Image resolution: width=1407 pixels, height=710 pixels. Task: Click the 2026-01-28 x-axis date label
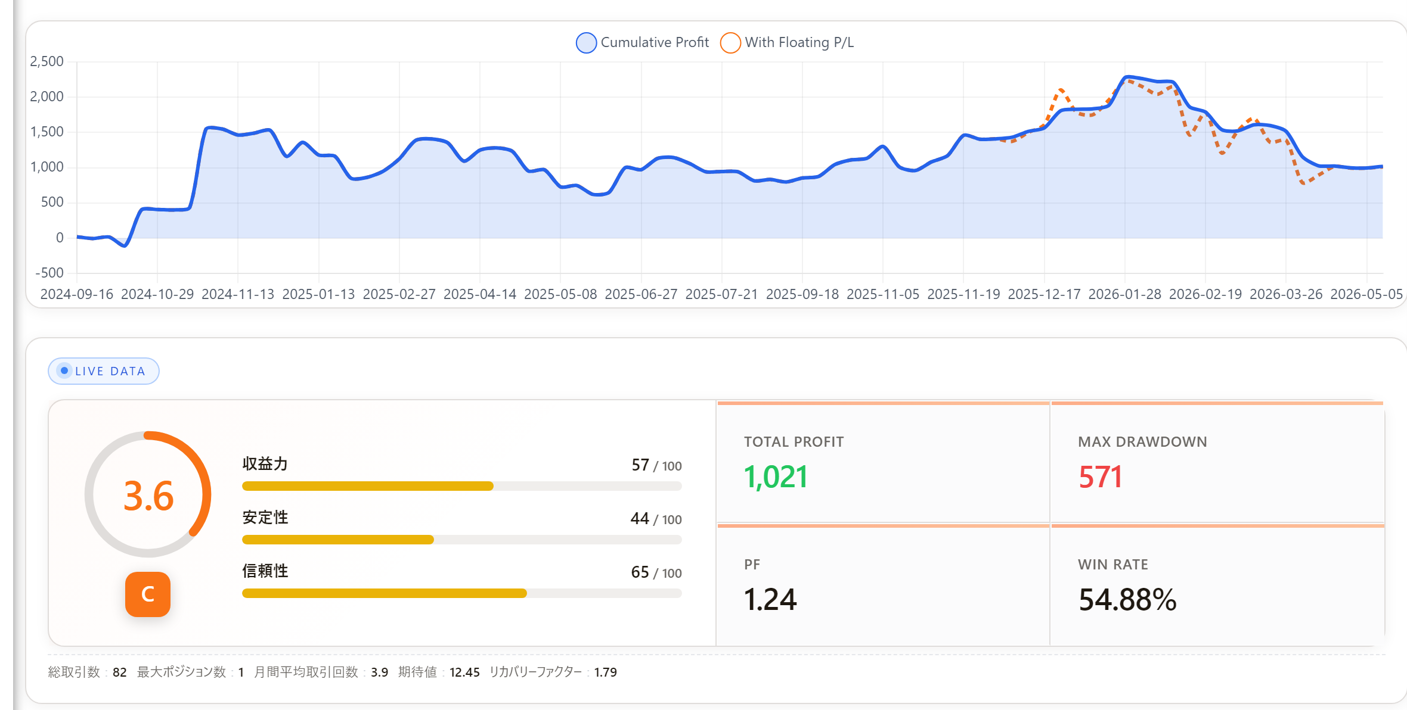1124,294
